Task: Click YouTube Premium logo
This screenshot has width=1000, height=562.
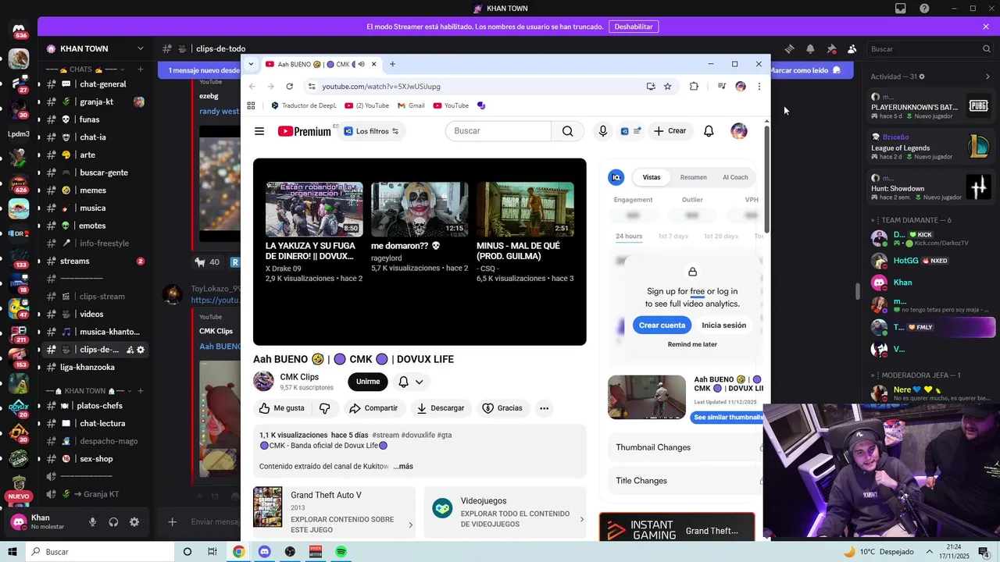Action: (304, 131)
